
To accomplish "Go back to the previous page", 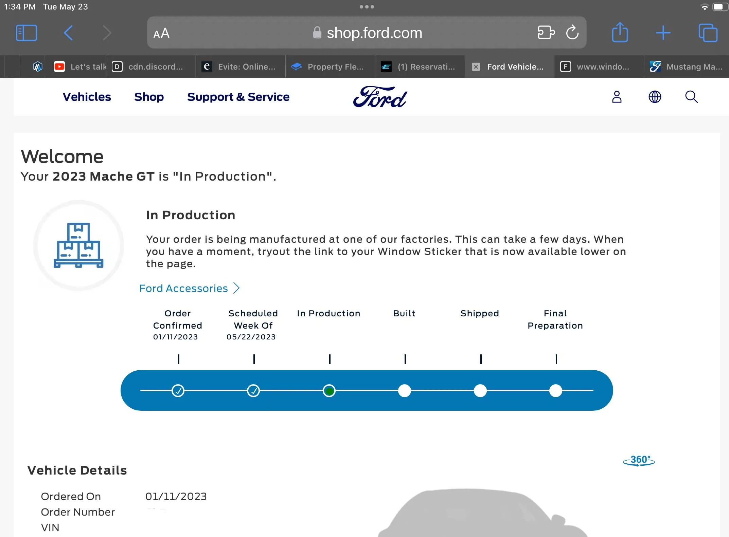I will pyautogui.click(x=68, y=33).
